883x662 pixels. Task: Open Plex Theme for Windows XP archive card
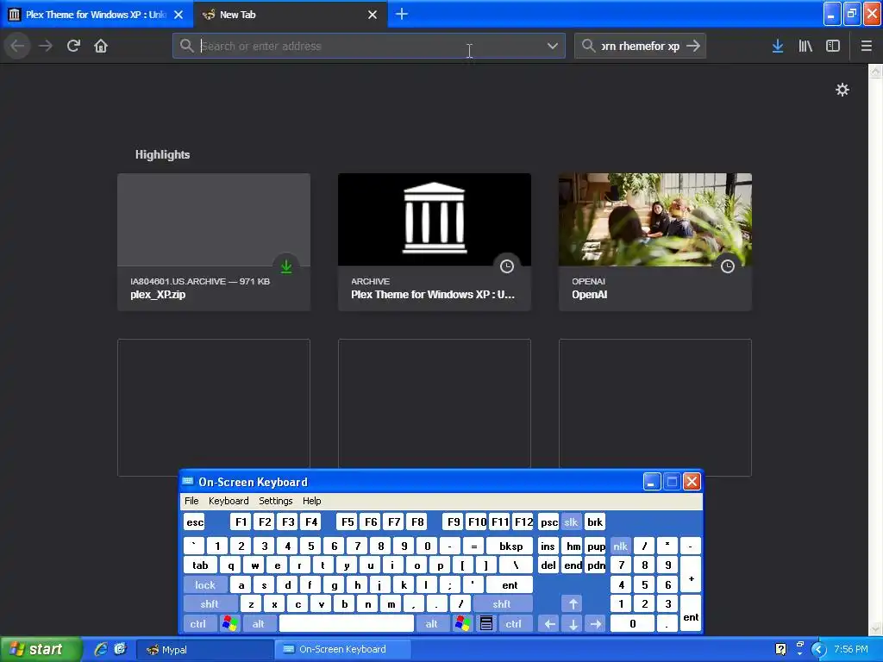tap(435, 241)
